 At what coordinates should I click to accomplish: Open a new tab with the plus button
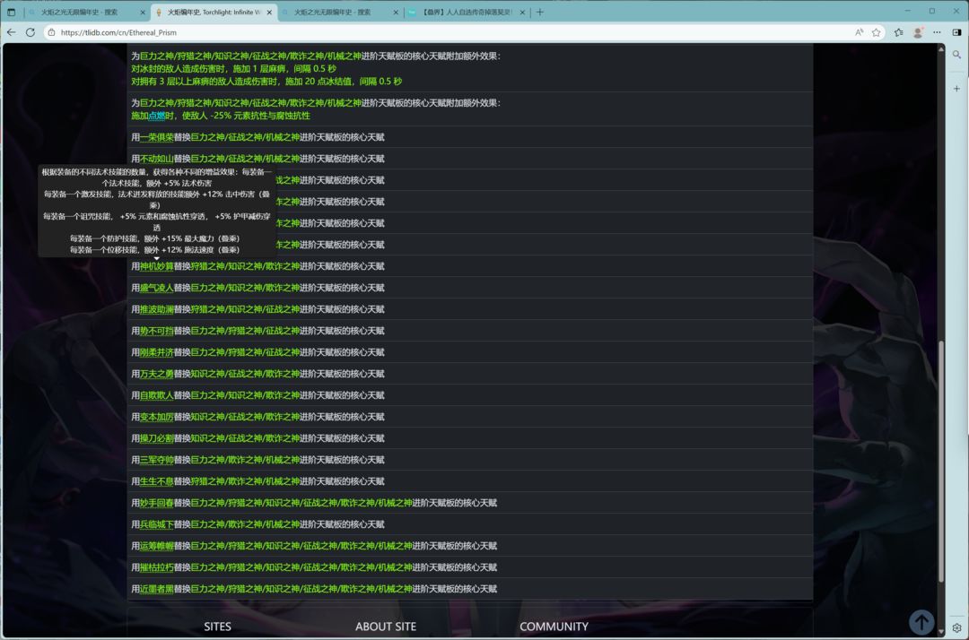pos(539,13)
